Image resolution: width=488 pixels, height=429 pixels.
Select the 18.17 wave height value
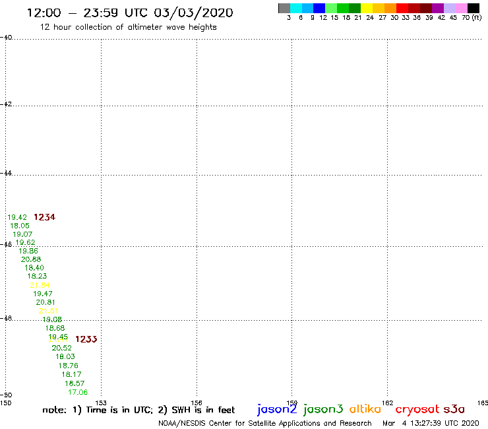[x=72, y=374]
